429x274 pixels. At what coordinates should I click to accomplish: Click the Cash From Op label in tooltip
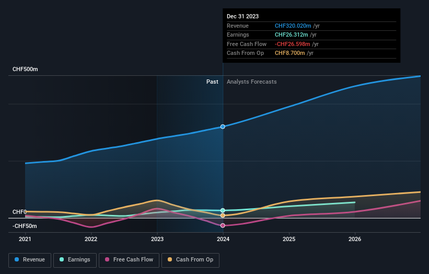pos(246,53)
